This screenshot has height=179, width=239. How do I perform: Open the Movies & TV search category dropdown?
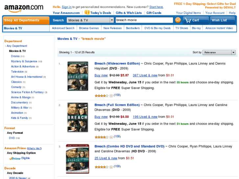[90, 20]
